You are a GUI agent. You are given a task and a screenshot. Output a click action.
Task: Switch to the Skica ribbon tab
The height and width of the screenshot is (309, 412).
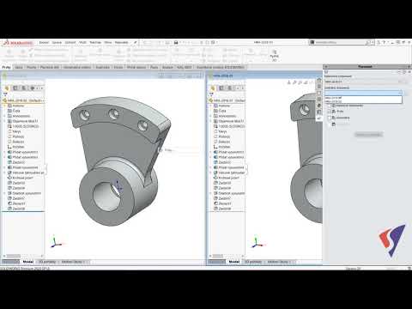click(x=19, y=67)
